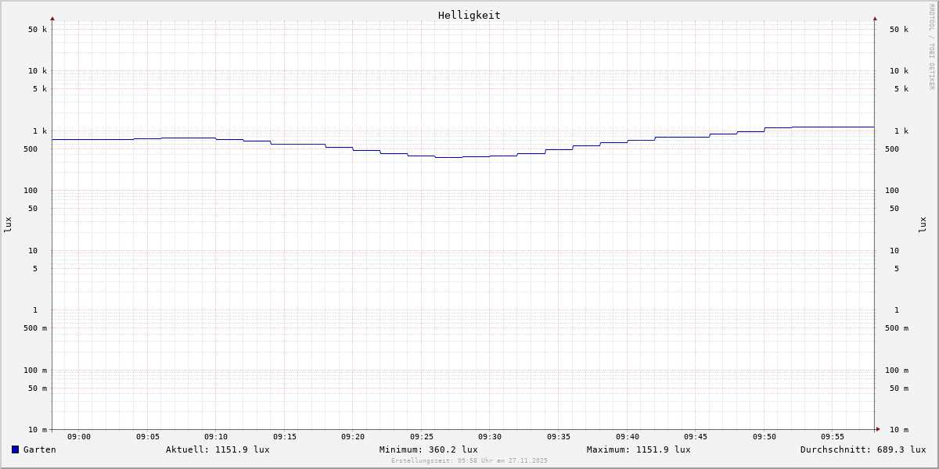The width and height of the screenshot is (939, 469).
Task: Select the 09:55 time axis label
Action: point(833,437)
